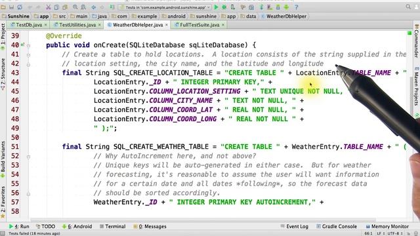
Task: Open the 2: Favorites side panel
Action: [3, 203]
